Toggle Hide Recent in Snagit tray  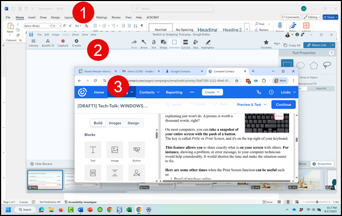coord(41,164)
